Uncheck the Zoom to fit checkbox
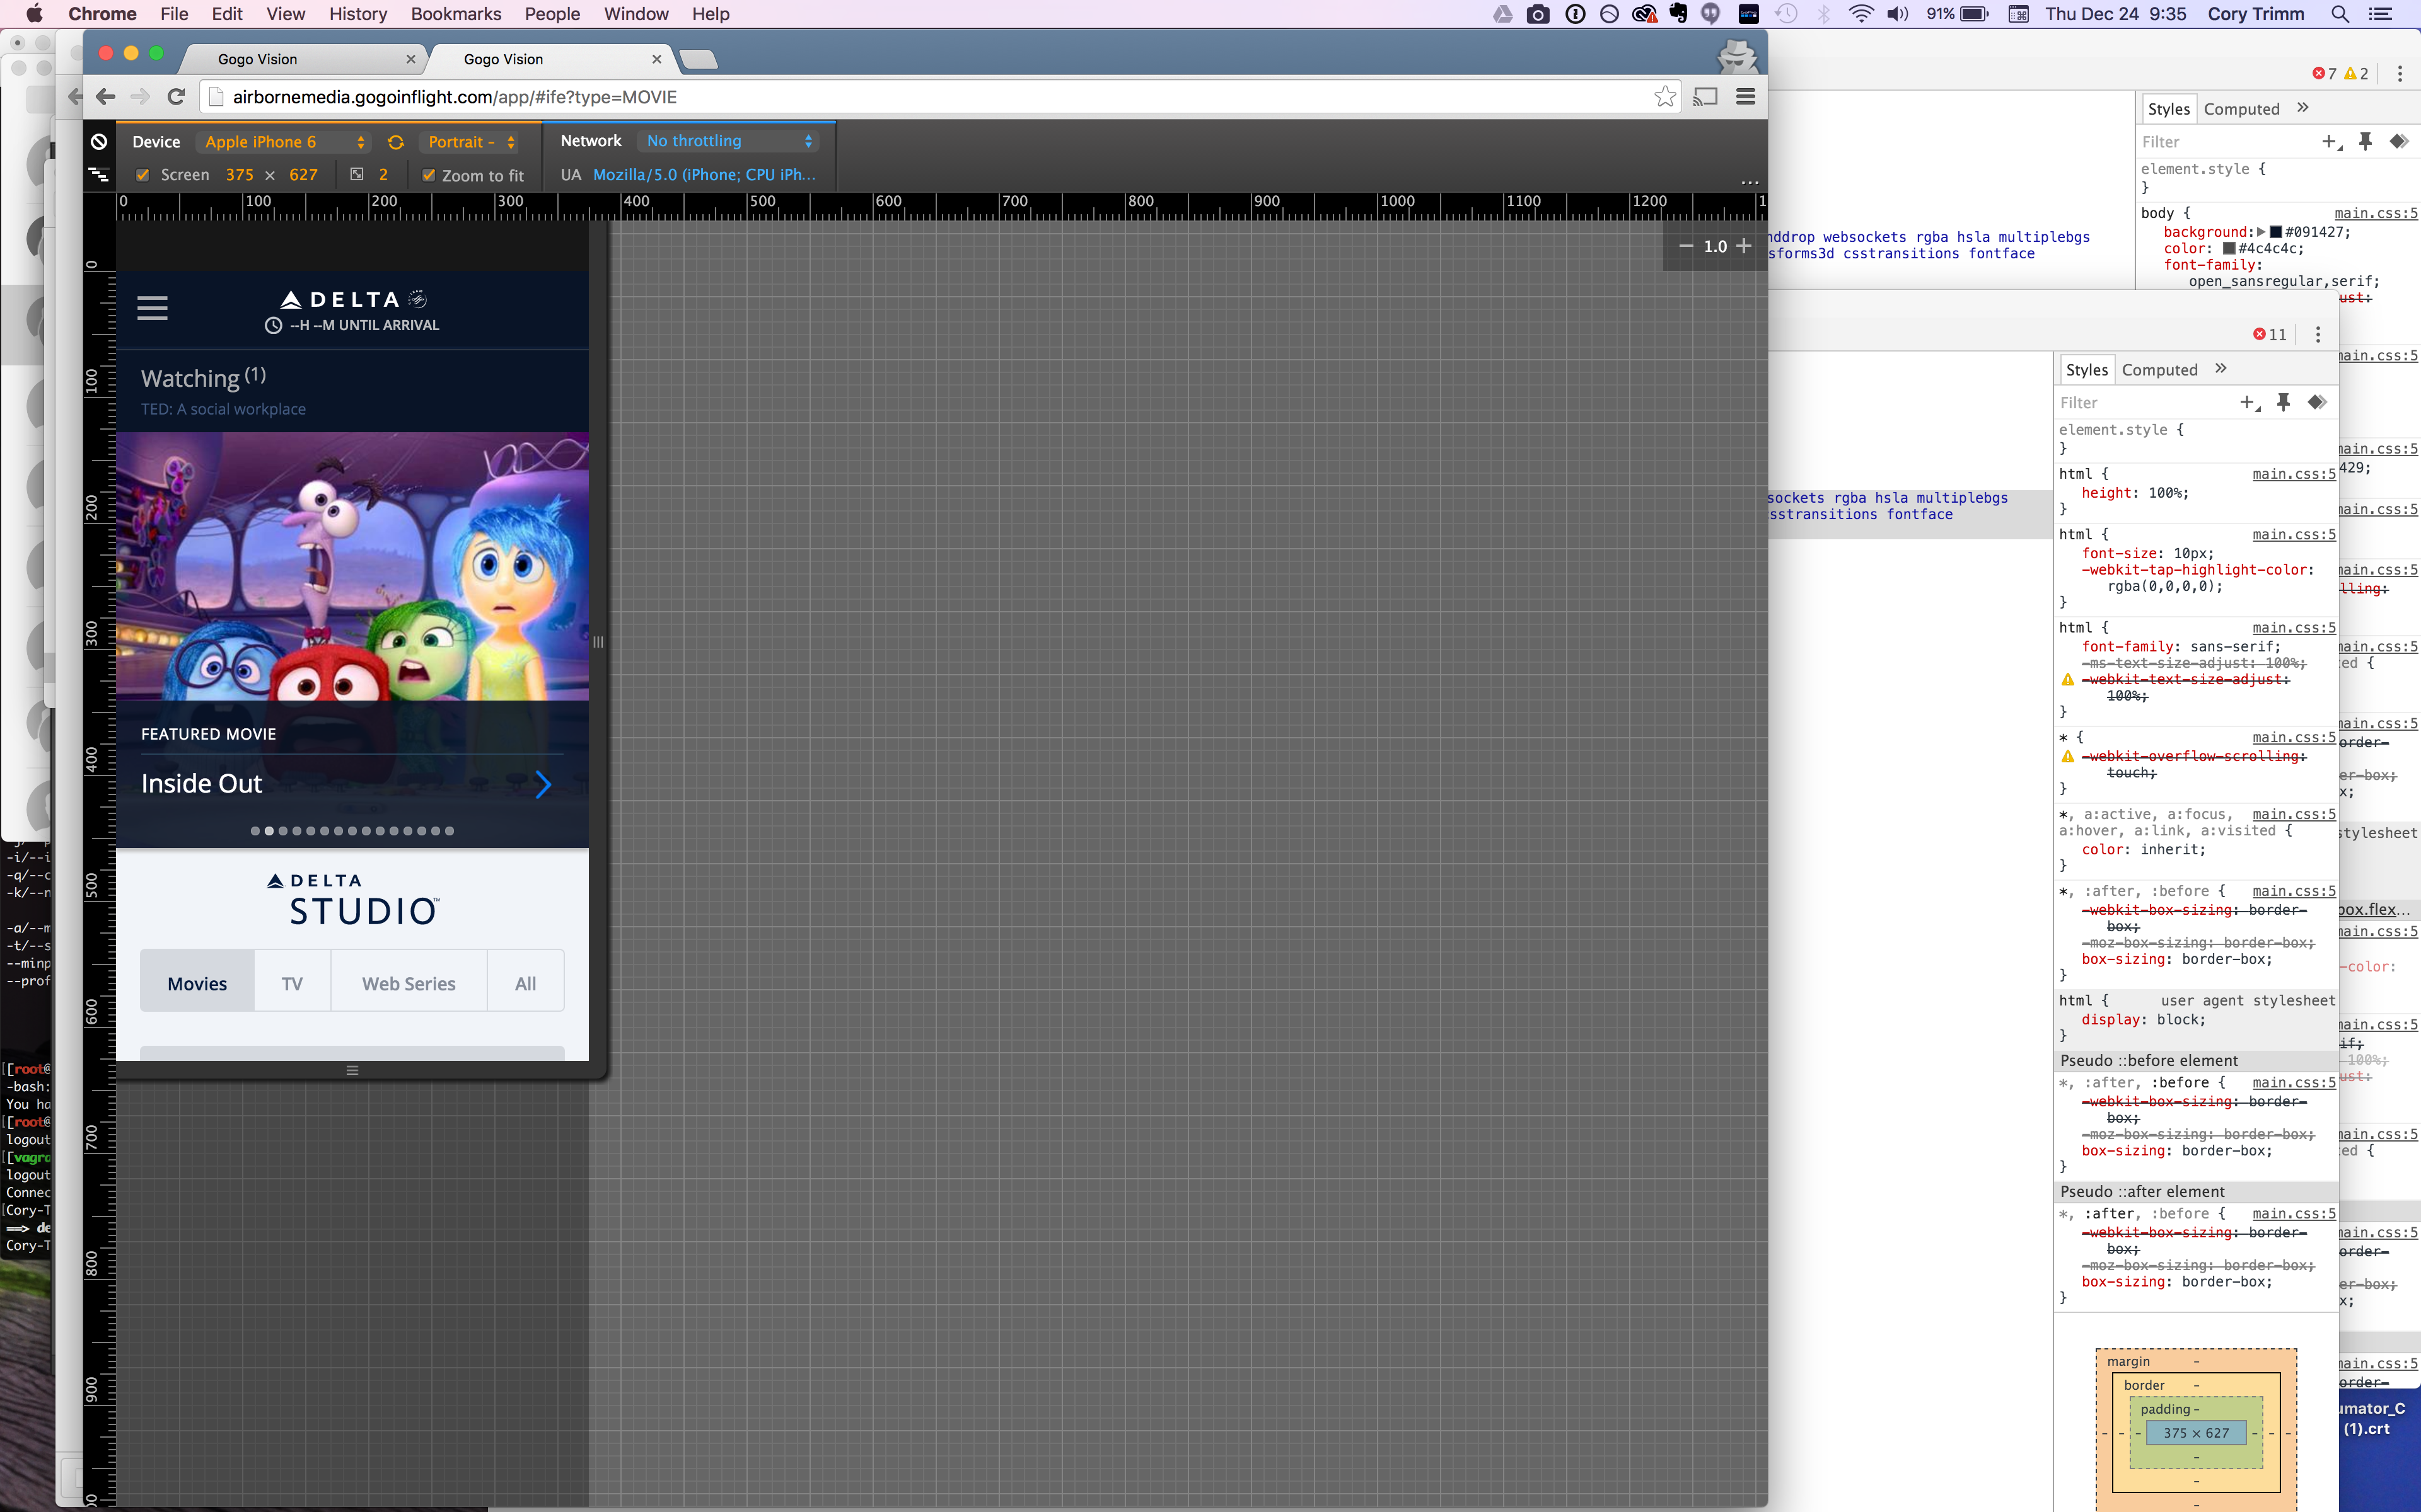The image size is (2421, 1512). [429, 174]
